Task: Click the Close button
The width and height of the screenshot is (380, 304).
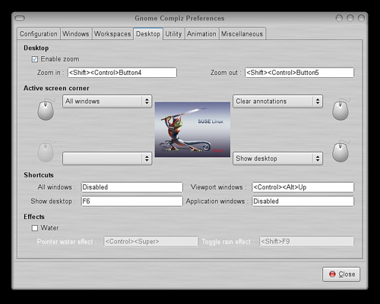Action: point(341,274)
